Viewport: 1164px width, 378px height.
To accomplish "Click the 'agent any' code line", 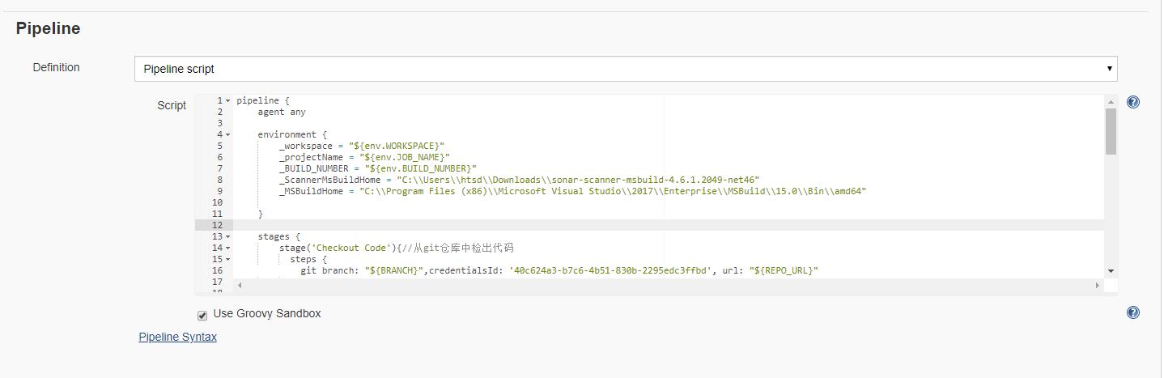I will click(282, 113).
